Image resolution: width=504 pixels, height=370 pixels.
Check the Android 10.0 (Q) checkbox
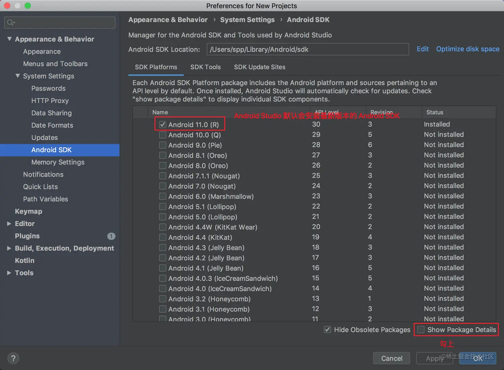point(163,135)
